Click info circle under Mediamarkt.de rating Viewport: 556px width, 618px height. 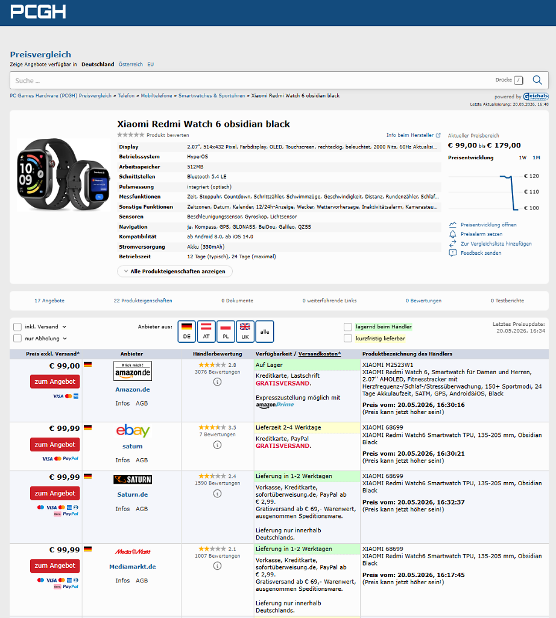pos(217,566)
